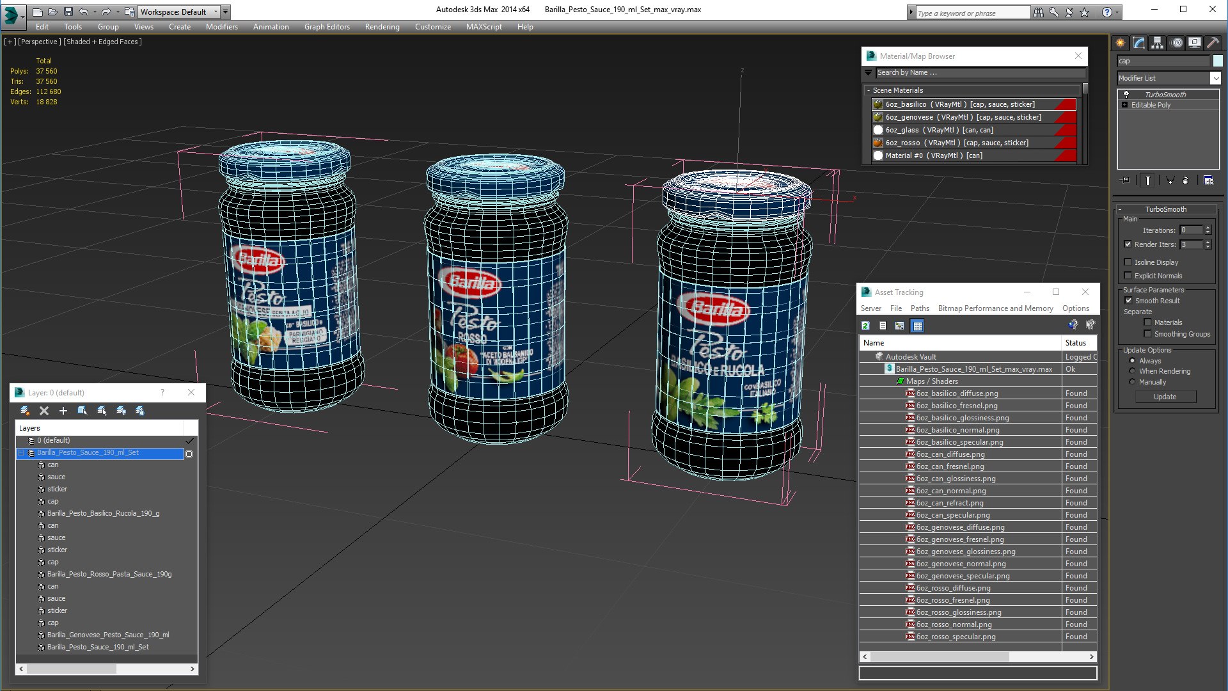
Task: Click Add Selected Objects plus icon
Action: point(63,411)
